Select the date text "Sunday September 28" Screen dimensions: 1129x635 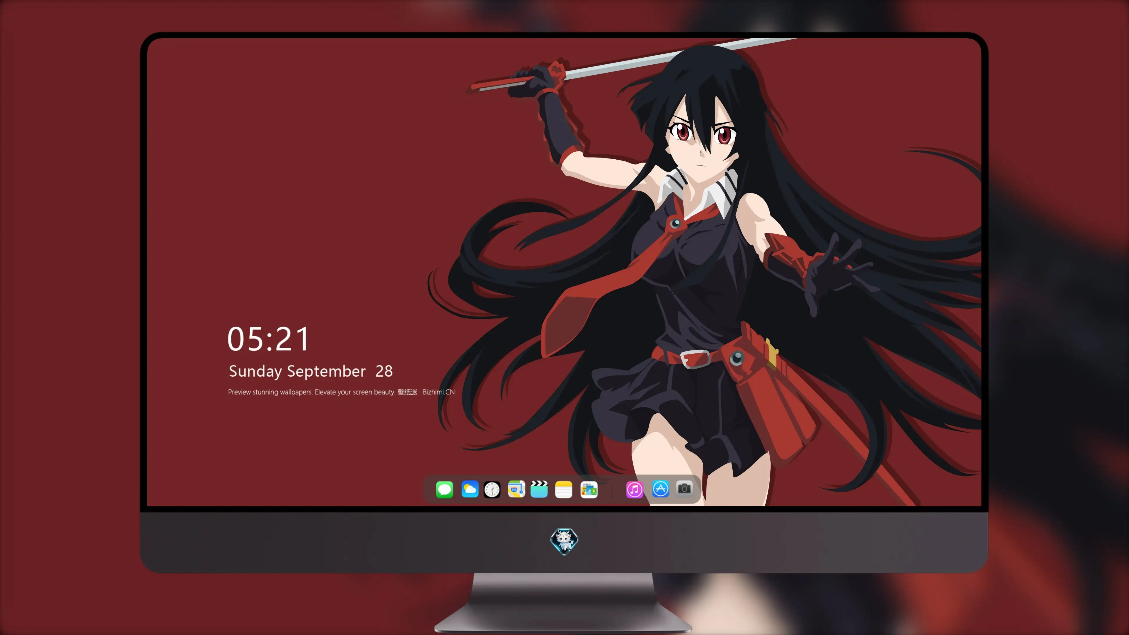coord(311,371)
